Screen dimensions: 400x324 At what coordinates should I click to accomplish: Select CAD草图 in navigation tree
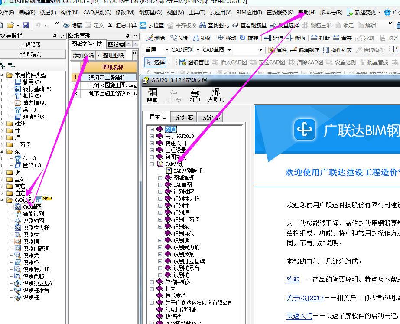[32, 207]
